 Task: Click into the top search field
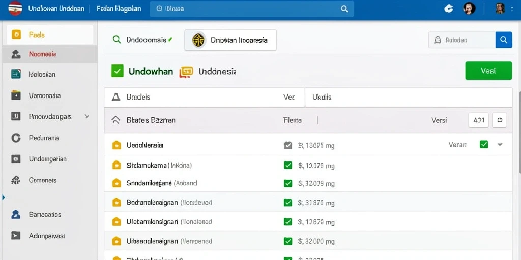click(252, 9)
